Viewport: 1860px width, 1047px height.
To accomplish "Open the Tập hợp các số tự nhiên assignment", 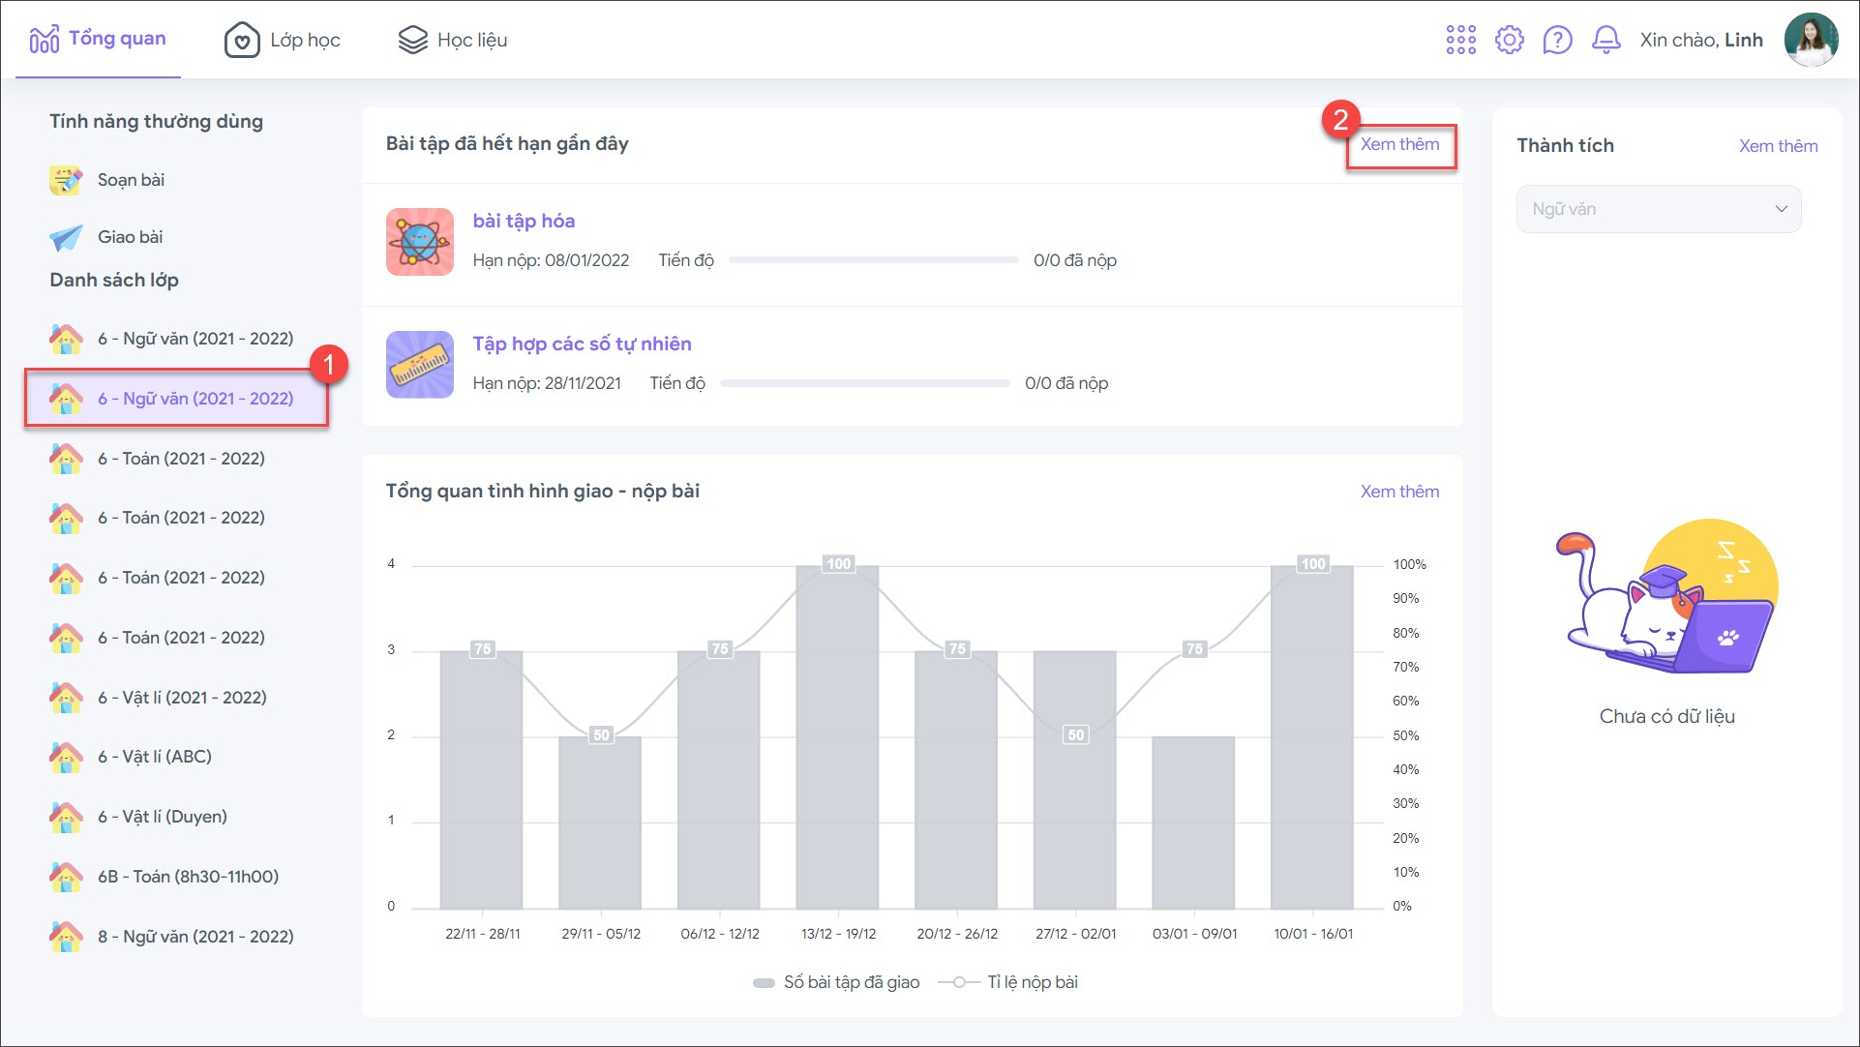I will click(x=582, y=344).
